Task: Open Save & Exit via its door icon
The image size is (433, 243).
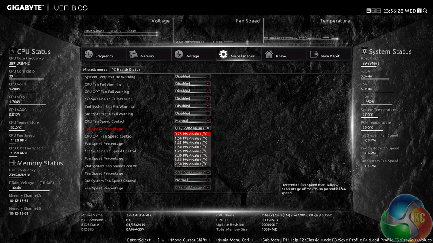Action: [x=314, y=54]
